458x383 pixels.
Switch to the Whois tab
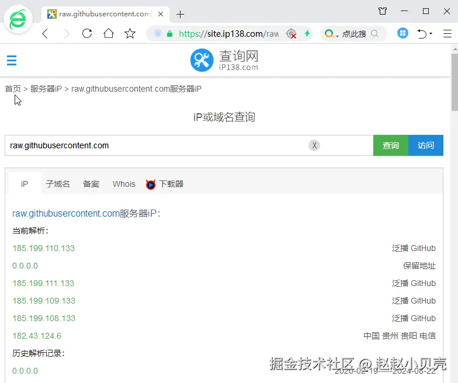124,184
